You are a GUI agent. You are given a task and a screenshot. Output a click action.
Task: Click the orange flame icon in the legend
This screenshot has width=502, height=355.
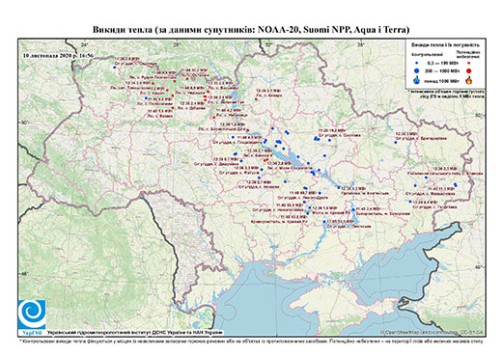469,80
